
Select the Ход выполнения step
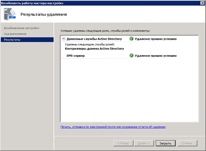tap(15, 34)
